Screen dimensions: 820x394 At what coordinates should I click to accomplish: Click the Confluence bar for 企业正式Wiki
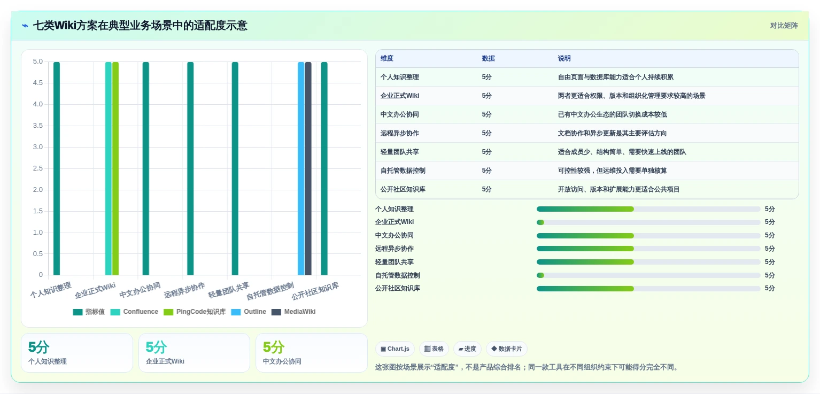[x=109, y=168]
